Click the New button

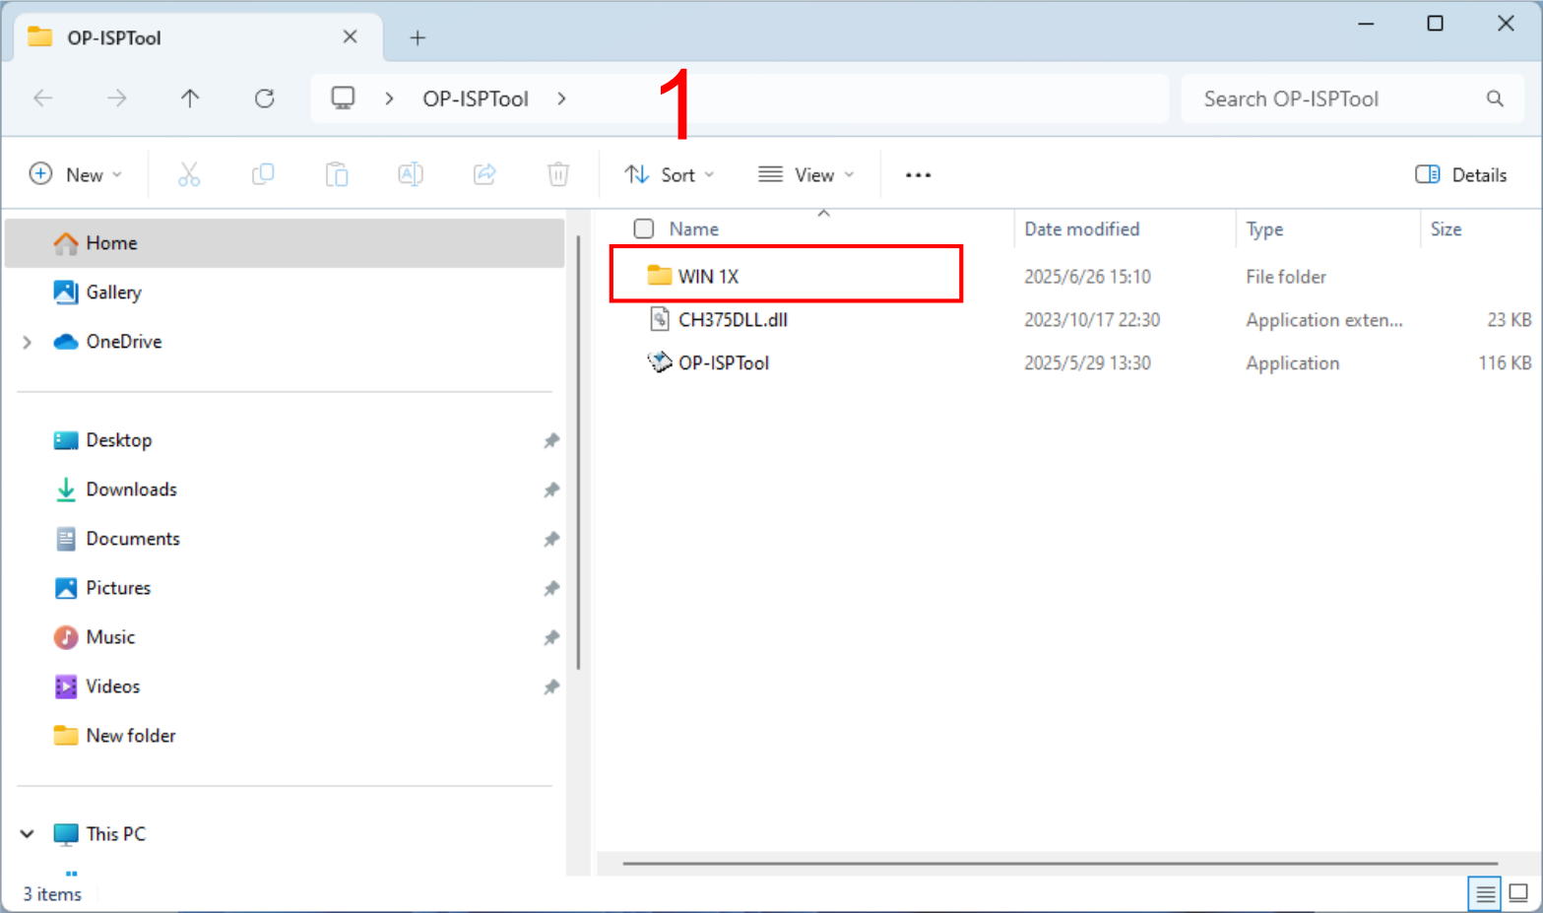tap(76, 174)
